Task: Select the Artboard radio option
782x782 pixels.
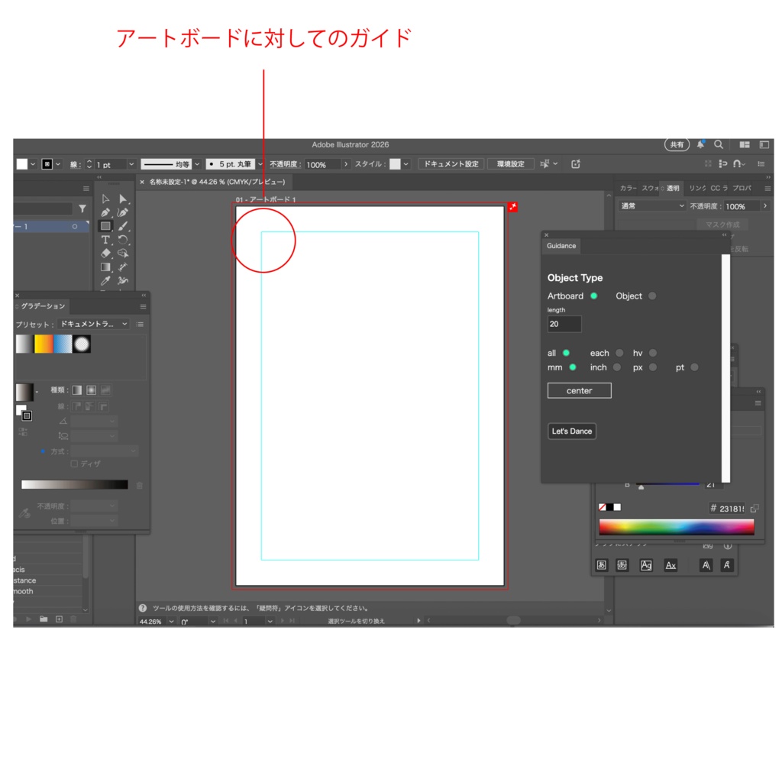Action: [593, 296]
